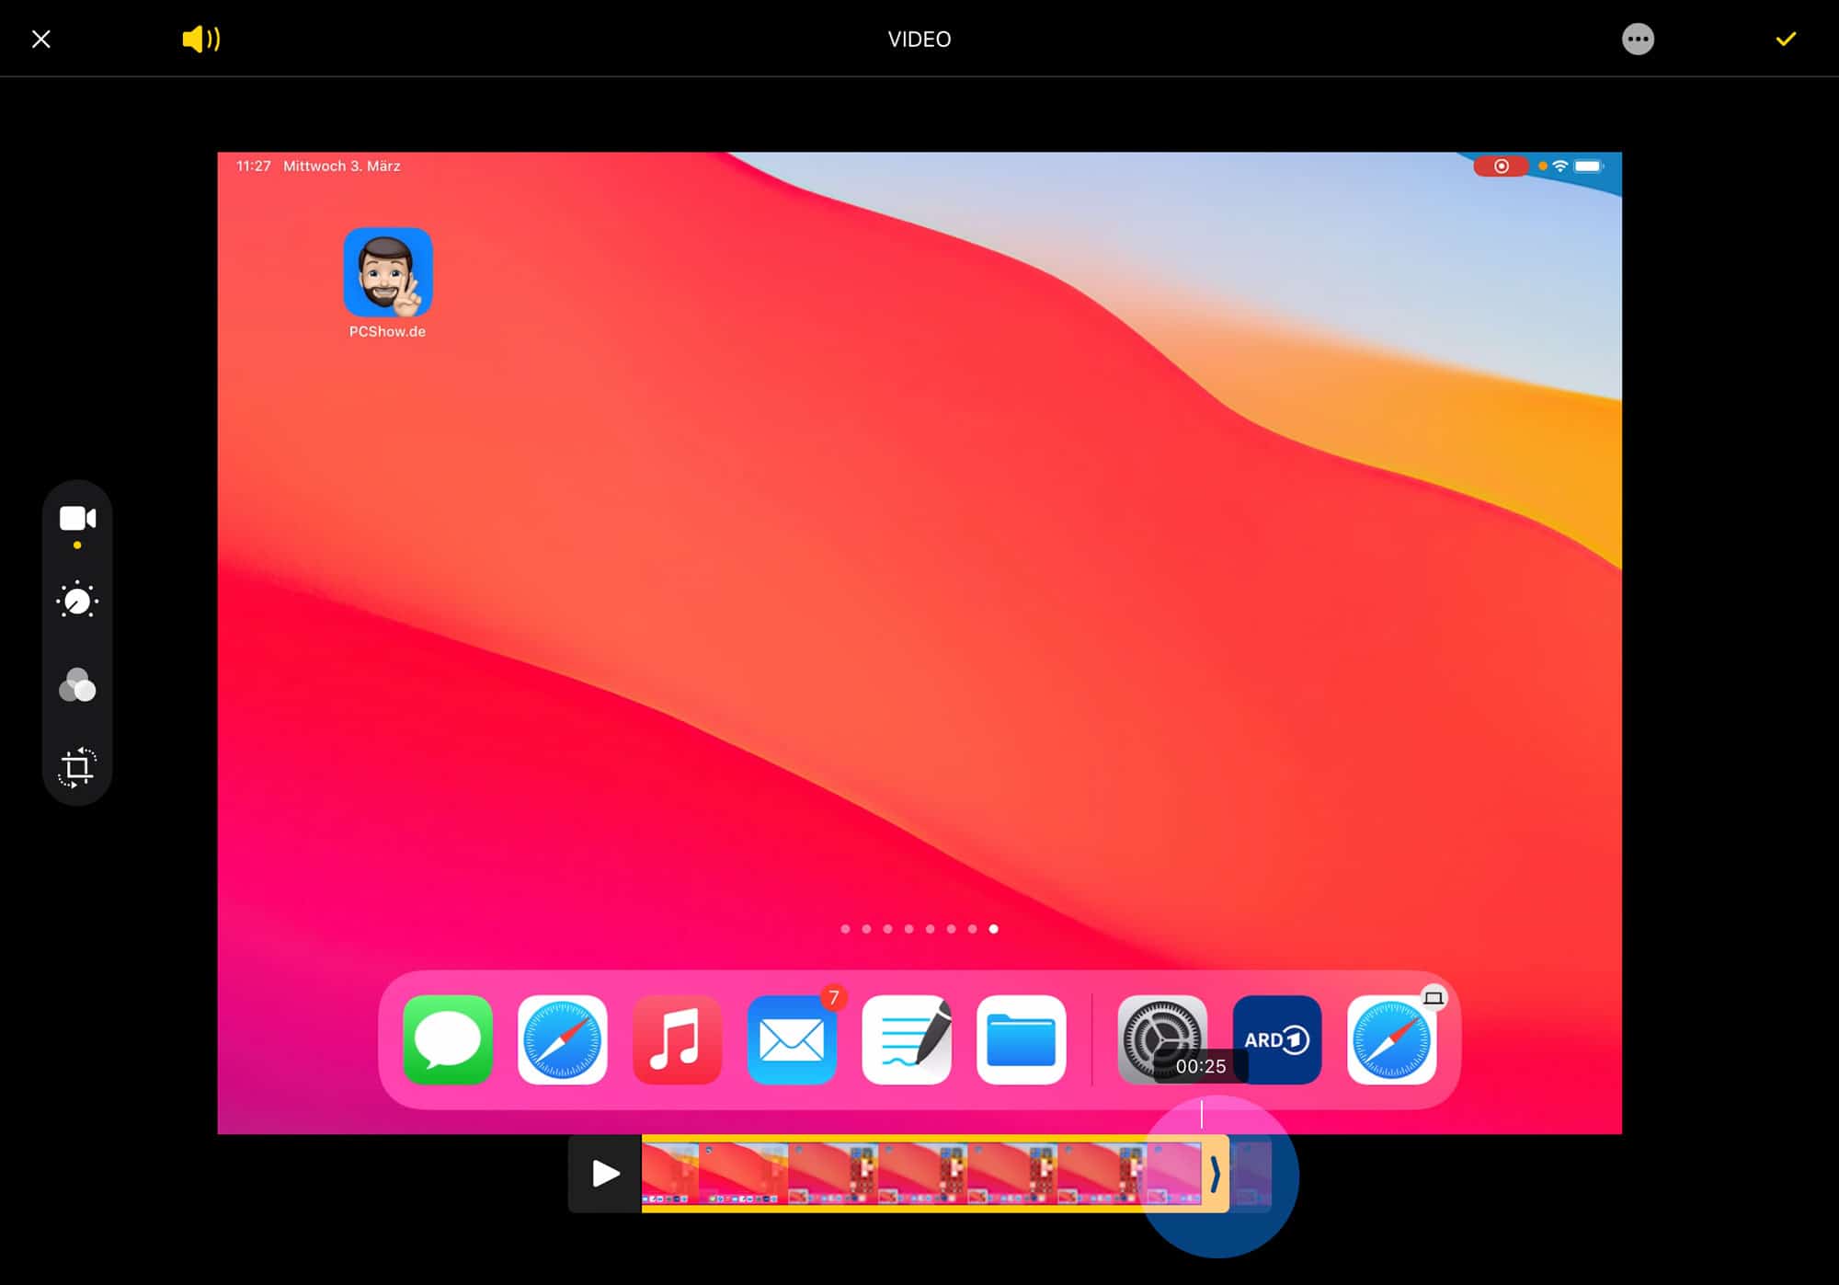This screenshot has height=1285, width=1839.
Task: Open the Filters three-circles tool
Action: 77,685
